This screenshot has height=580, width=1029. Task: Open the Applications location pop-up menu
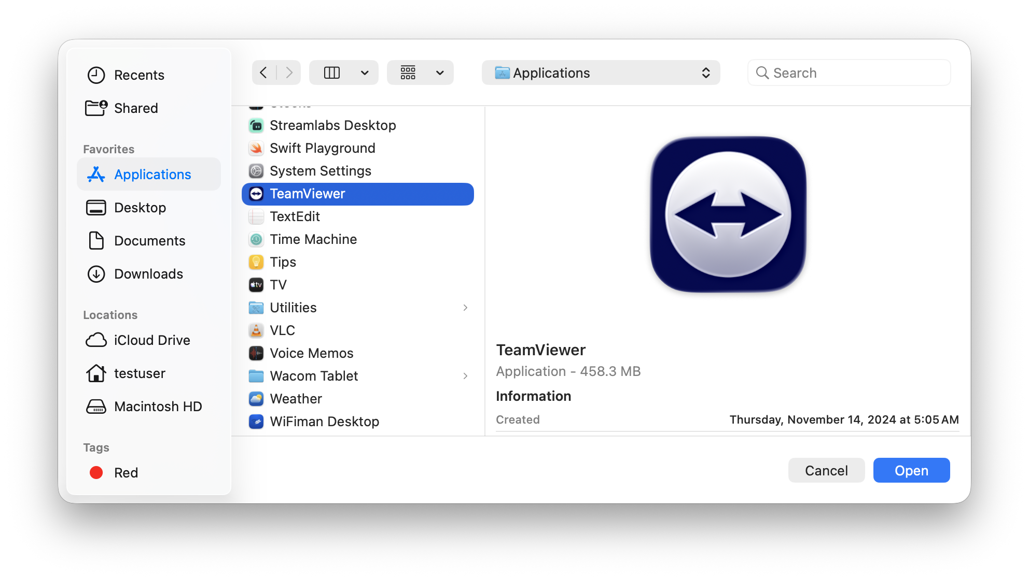[601, 72]
